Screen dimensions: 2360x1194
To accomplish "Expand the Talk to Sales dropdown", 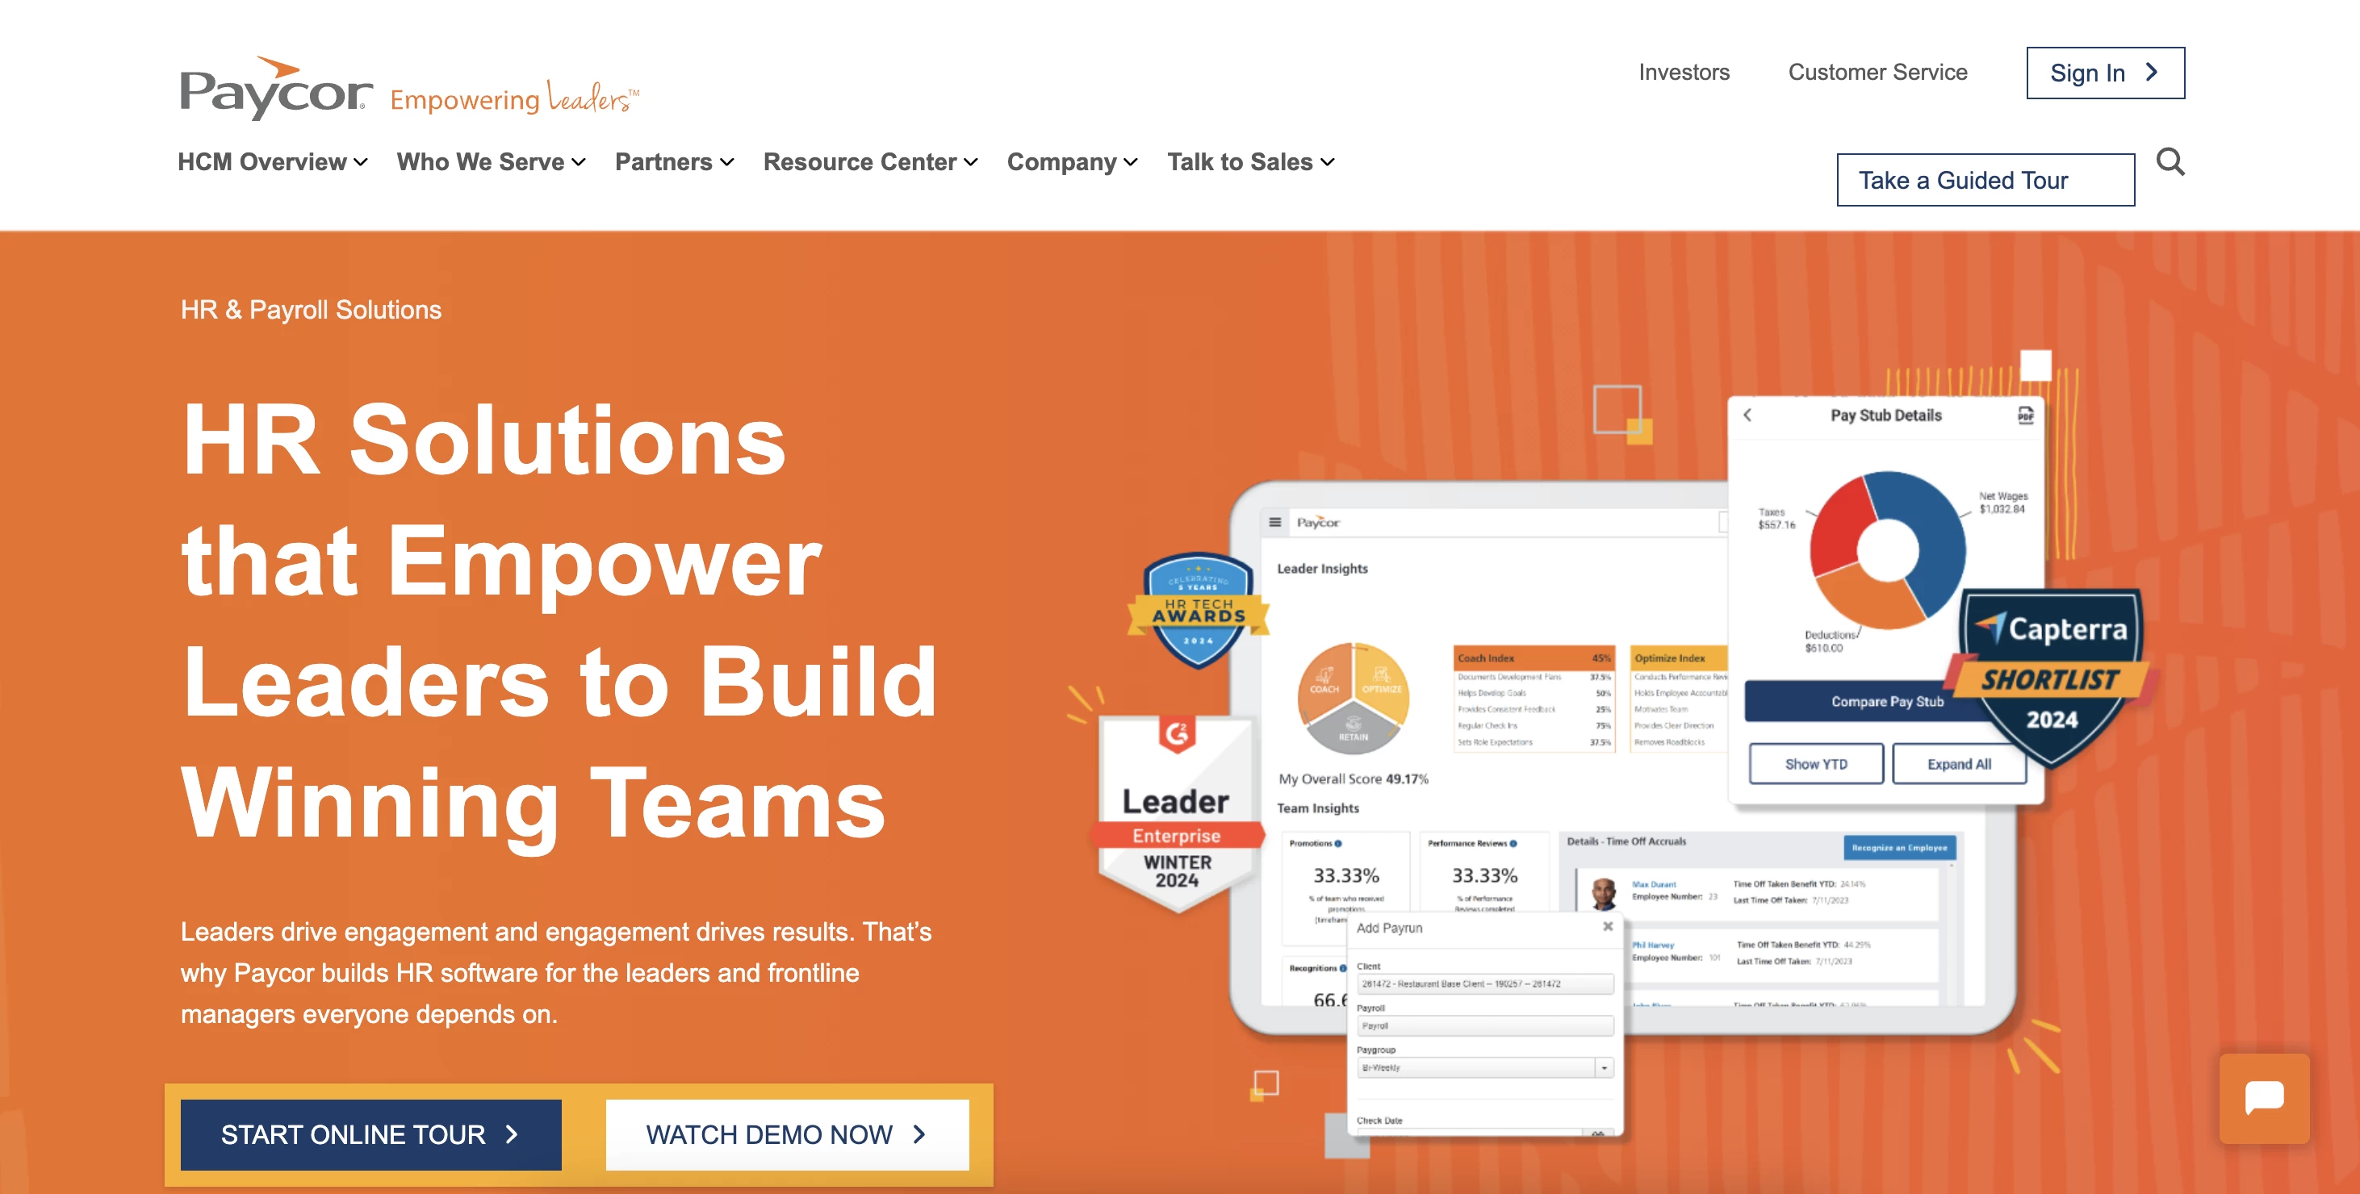I will (x=1249, y=161).
